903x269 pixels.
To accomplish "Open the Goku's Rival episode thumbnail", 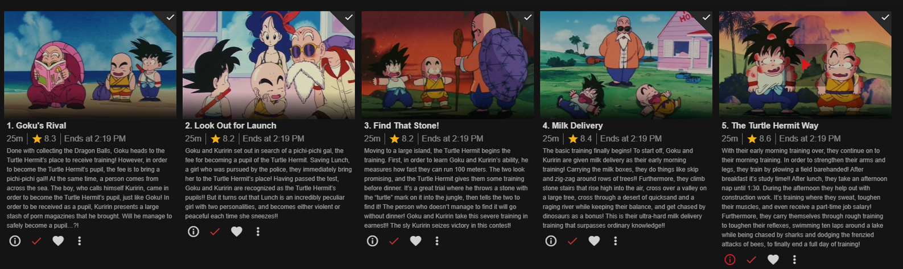I will (x=90, y=65).
